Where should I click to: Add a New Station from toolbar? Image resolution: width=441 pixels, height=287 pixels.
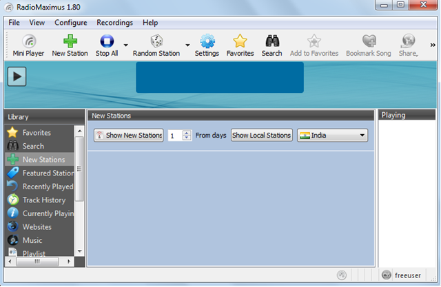pyautogui.click(x=70, y=45)
